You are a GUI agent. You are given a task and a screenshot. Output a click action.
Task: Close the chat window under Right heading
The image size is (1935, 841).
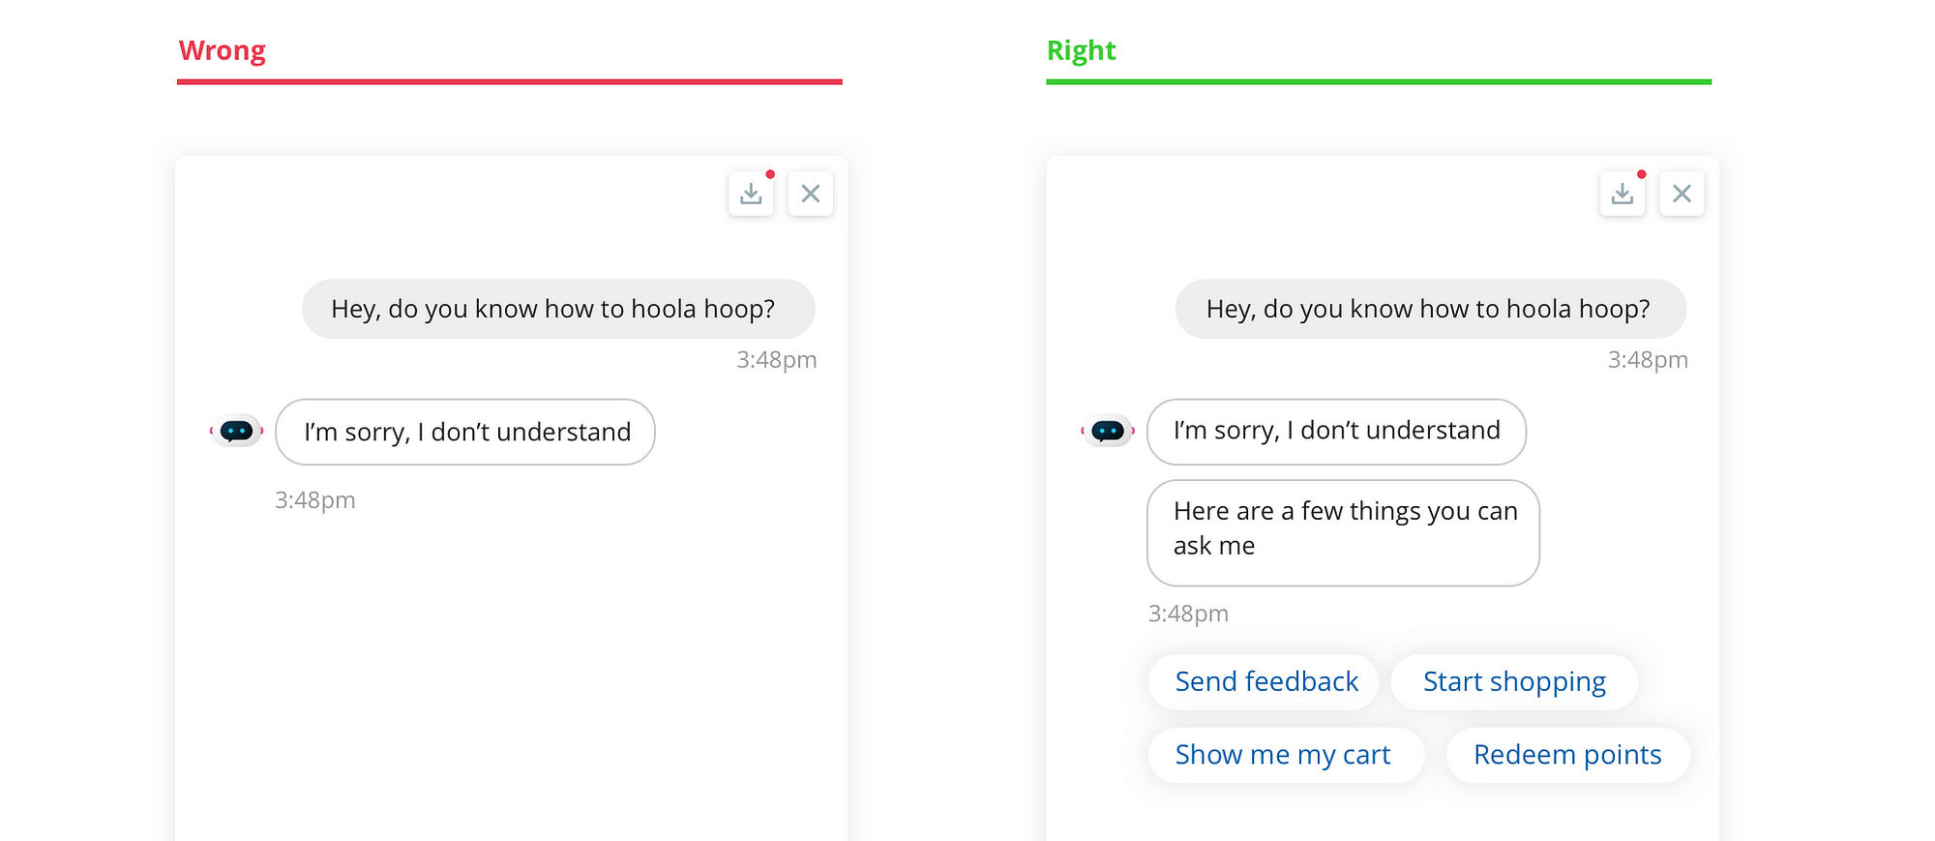coord(1682,194)
